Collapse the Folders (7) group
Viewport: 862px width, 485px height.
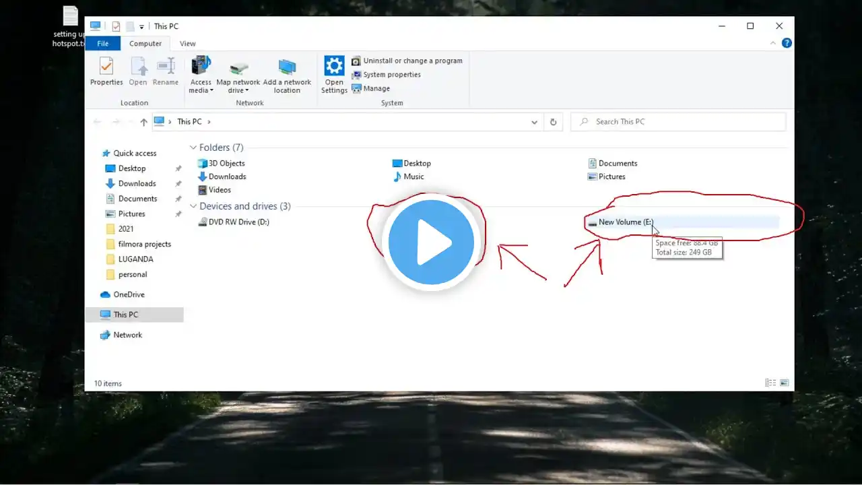(x=193, y=148)
